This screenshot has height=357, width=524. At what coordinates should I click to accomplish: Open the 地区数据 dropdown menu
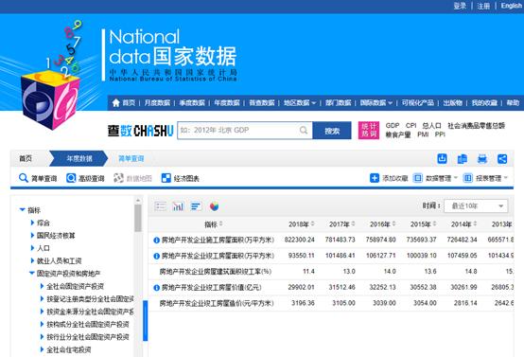point(300,102)
